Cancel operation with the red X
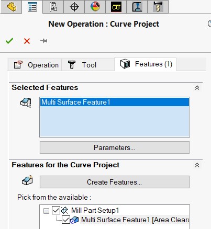Viewport: 211px width, 229px height. [x=27, y=41]
